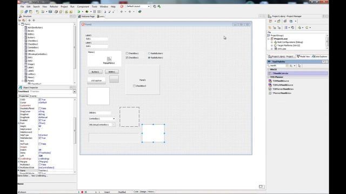The height and width of the screenshot is (194, 346).
Task: Switch to the Welcome Page tab
Action: coord(86,17)
